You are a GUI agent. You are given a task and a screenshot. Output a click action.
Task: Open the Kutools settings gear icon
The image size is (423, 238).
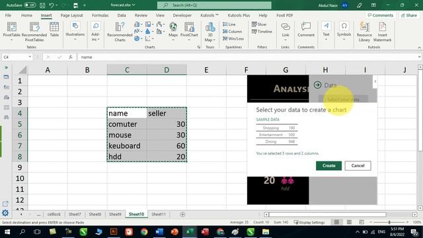coord(5,213)
